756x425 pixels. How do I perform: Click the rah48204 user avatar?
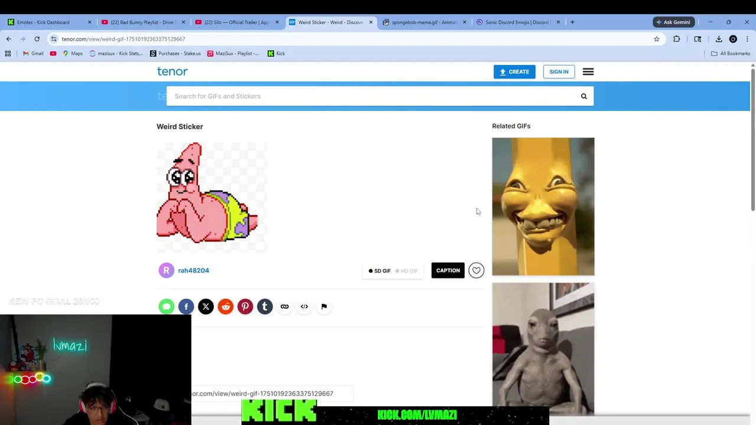pos(167,270)
